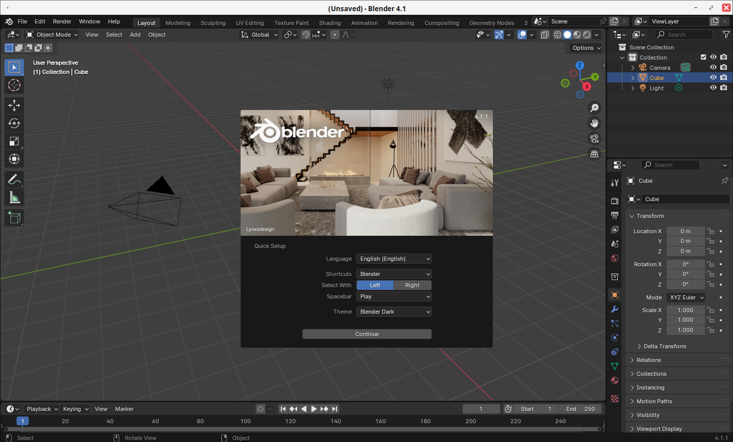
Task: Click the Scale X value field
Action: [x=686, y=310]
